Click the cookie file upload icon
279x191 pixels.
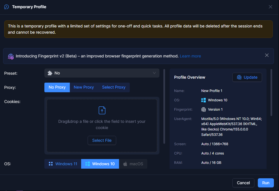tap(102, 110)
